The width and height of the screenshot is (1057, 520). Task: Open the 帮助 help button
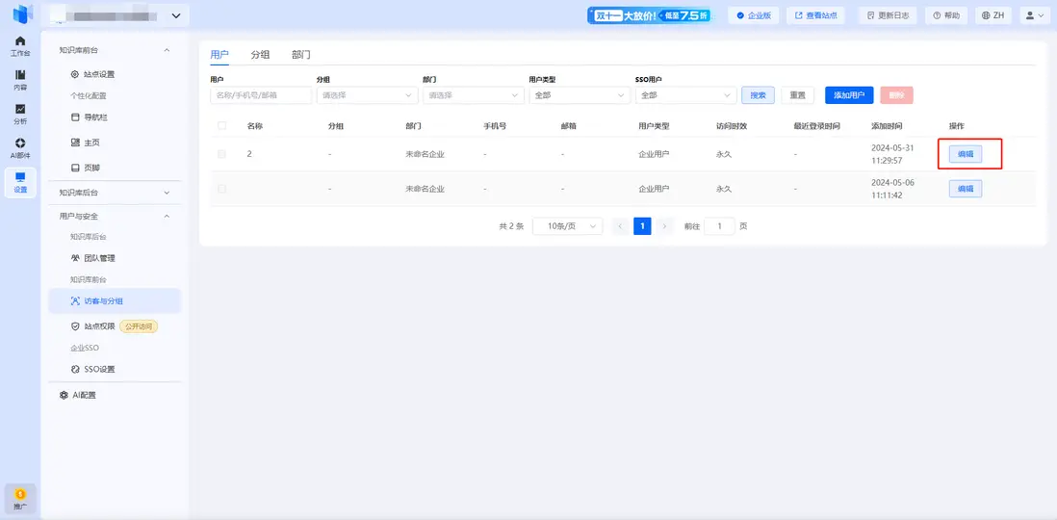point(946,14)
